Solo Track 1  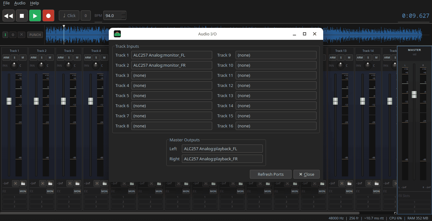(15, 58)
